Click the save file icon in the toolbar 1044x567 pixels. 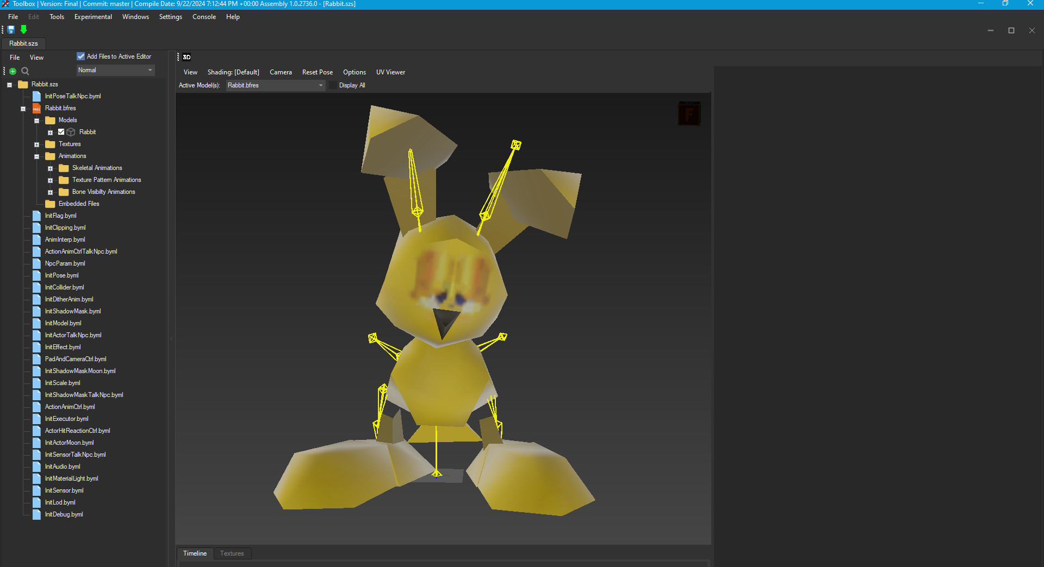click(10, 30)
